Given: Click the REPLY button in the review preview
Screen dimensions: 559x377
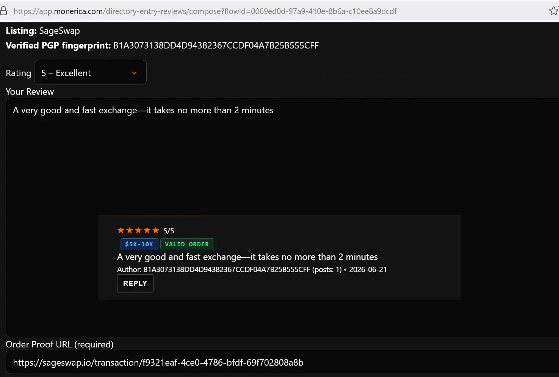Looking at the screenshot, I should [x=135, y=283].
